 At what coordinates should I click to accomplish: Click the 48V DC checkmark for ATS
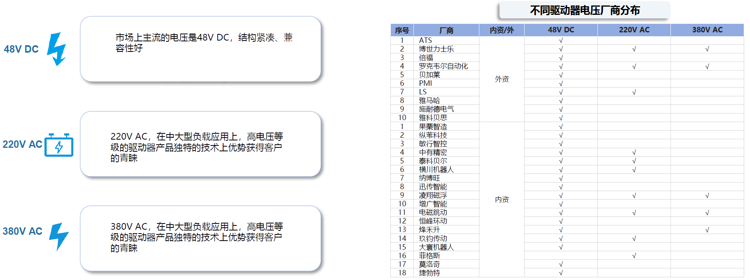pos(561,41)
